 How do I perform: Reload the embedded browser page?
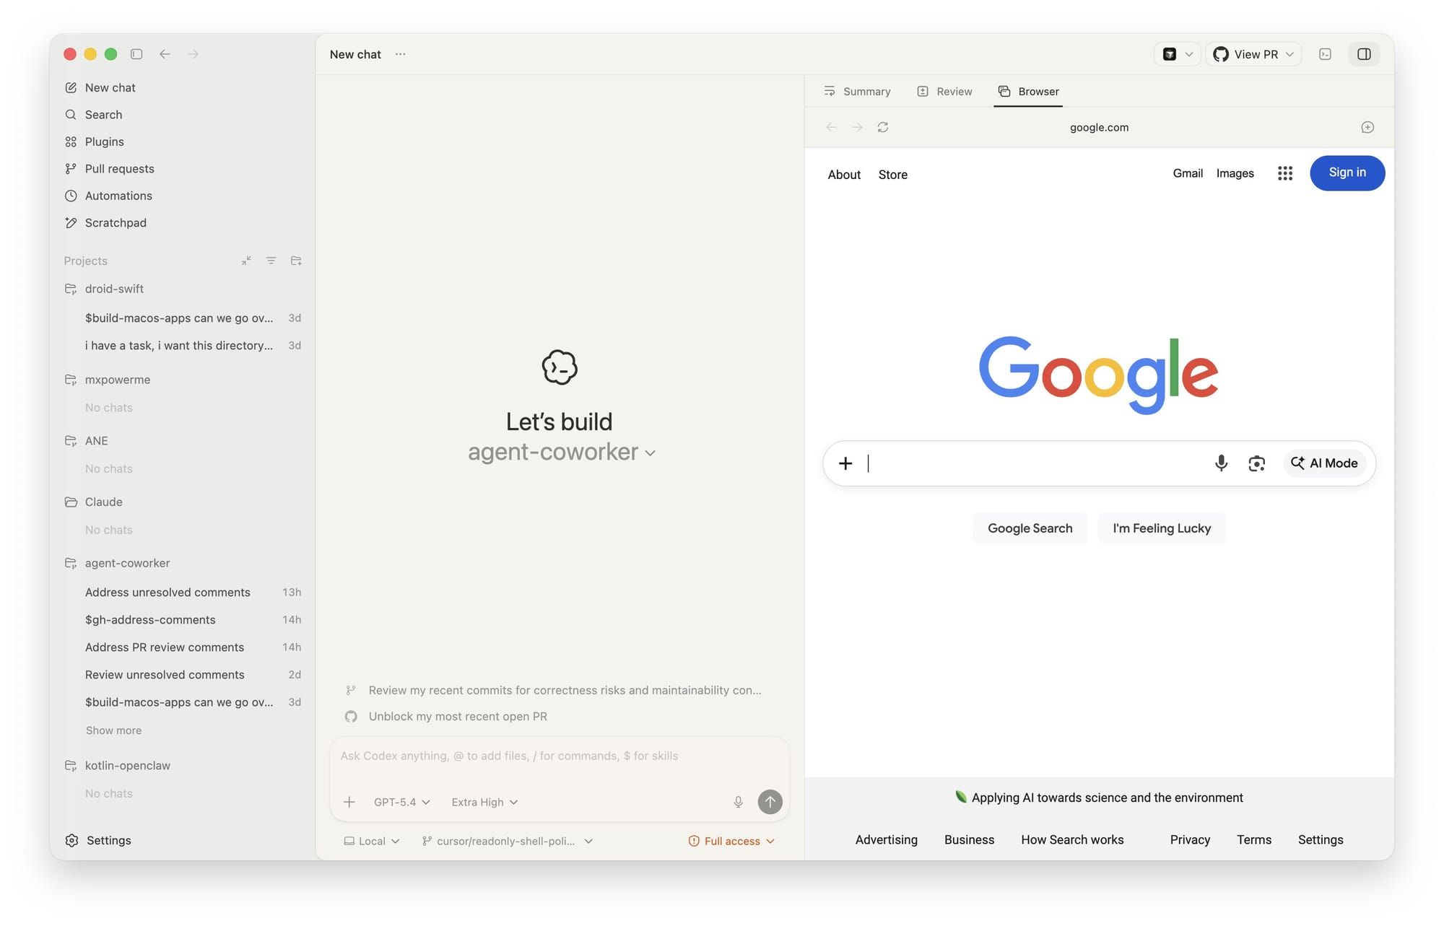[882, 127]
